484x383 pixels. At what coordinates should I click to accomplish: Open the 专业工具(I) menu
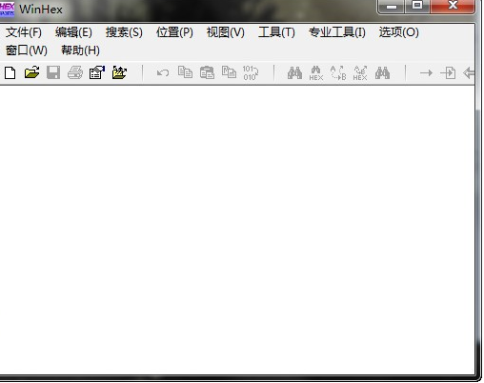coord(337,32)
